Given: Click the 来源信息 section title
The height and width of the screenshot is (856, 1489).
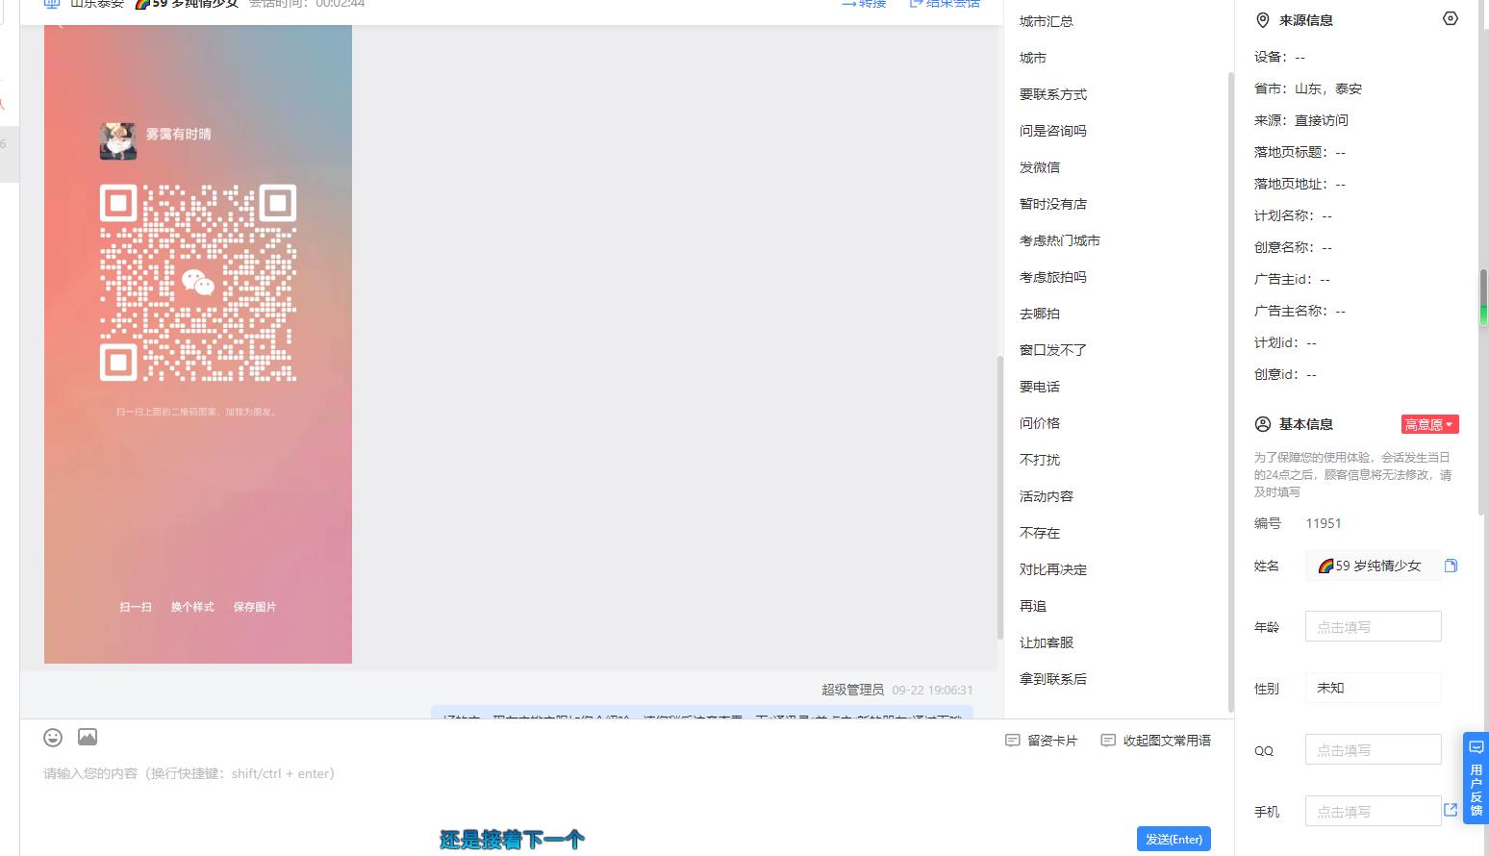Looking at the screenshot, I should 1305,20.
